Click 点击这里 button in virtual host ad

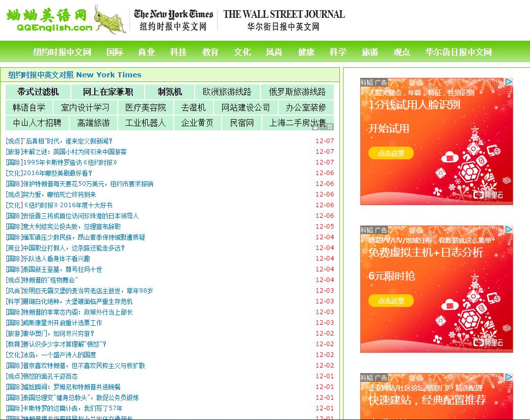tap(391, 301)
